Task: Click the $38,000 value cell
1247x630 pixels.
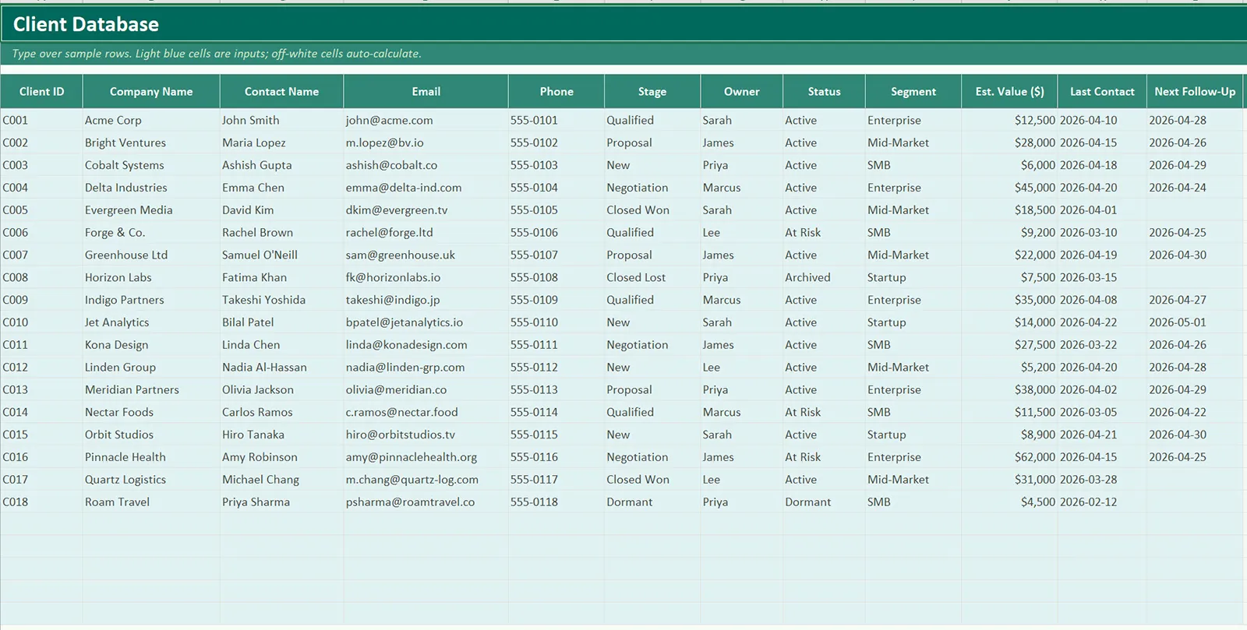Action: point(1009,389)
